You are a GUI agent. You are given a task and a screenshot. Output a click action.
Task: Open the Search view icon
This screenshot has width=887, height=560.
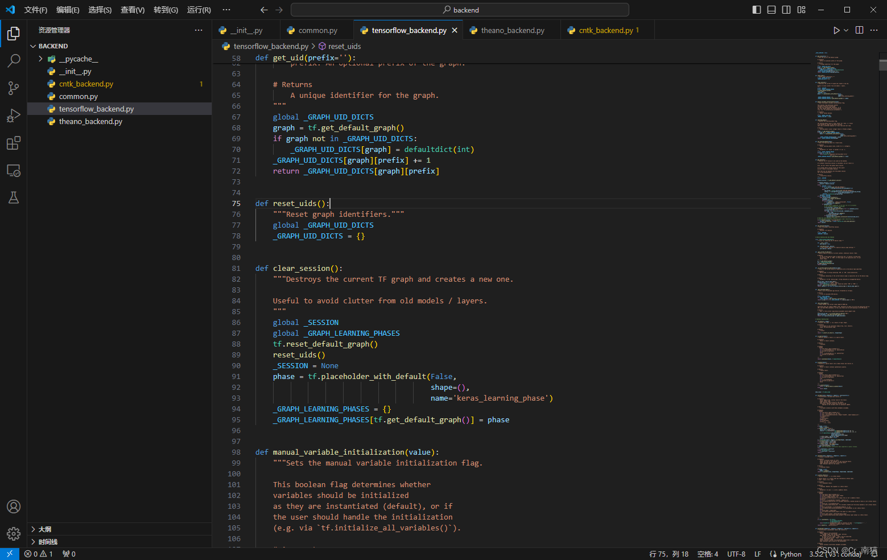coord(14,61)
